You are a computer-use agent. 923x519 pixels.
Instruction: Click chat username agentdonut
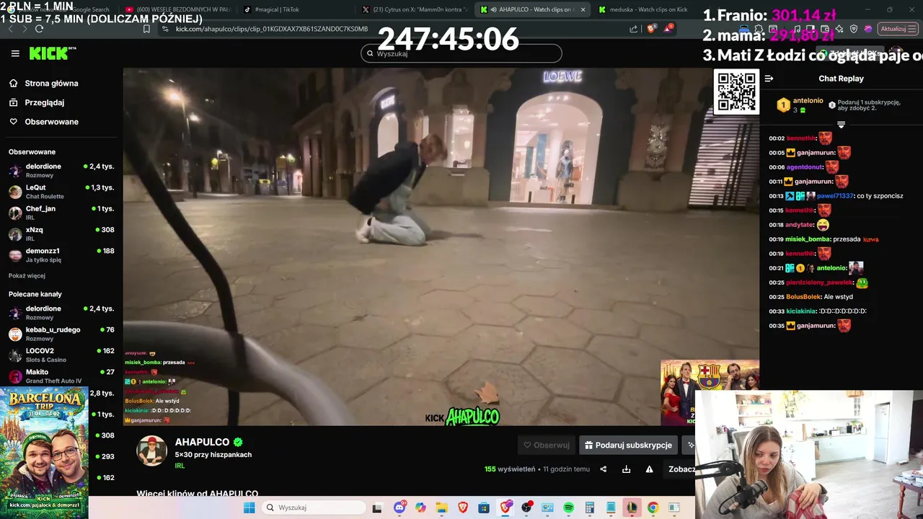(805, 167)
